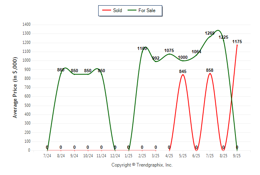Toggle the Sold series in legend
This screenshot has height=175, width=260.
tap(118, 10)
